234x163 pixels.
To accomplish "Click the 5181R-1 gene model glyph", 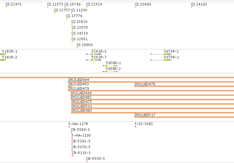I will (x=3, y=54).
